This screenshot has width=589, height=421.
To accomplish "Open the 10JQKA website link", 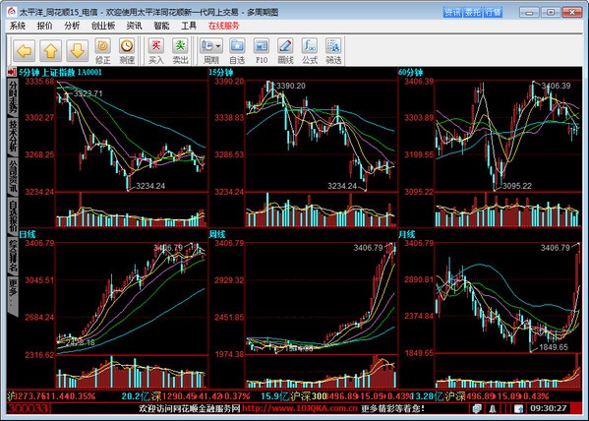I will click(300, 408).
